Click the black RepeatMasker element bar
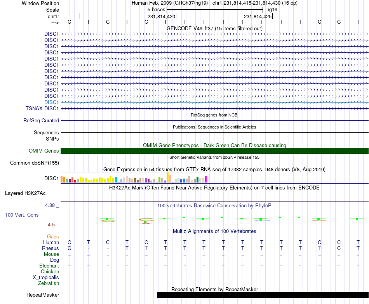The image size is (369, 304). tap(263, 295)
